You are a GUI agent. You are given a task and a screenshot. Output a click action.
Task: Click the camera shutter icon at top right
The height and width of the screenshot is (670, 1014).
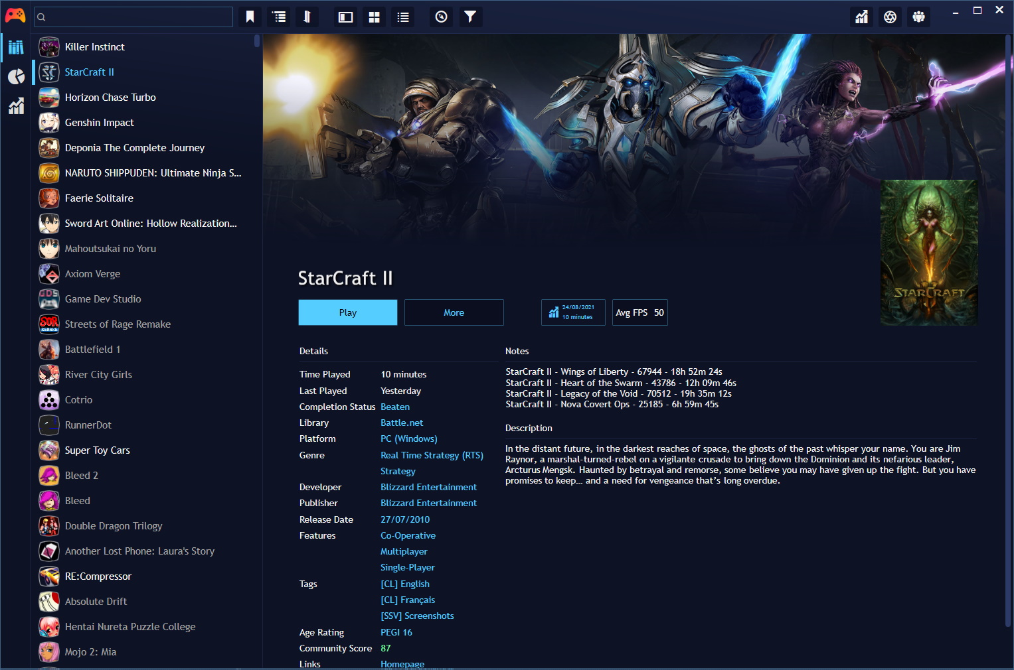click(890, 17)
